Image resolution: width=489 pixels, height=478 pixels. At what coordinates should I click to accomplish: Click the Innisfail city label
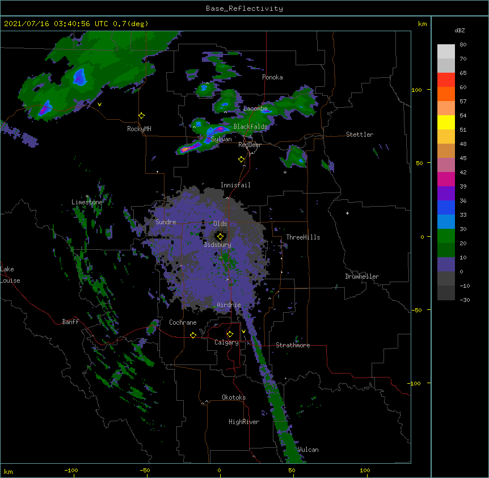pyautogui.click(x=235, y=185)
